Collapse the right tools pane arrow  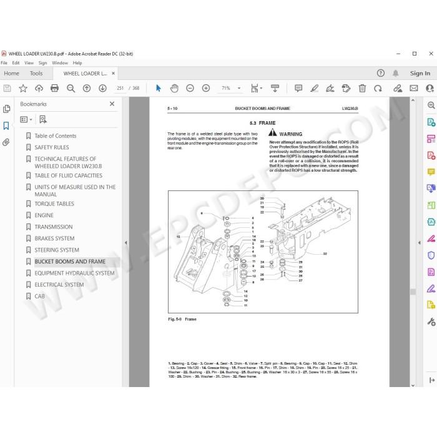[420, 243]
